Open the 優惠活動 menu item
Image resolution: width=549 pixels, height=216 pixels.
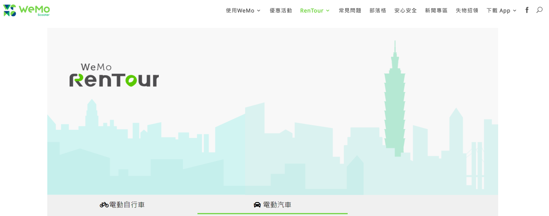coord(281,11)
